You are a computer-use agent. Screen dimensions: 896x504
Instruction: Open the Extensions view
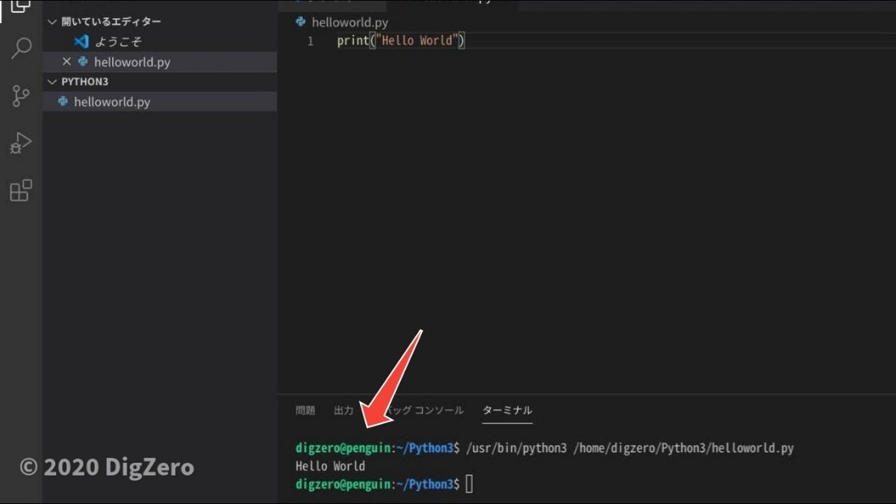(x=21, y=190)
